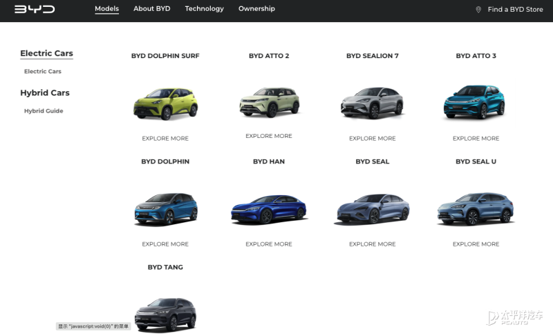The image size is (553, 336).
Task: Click the lime green Dolphin Surf car image
Action: (x=165, y=103)
